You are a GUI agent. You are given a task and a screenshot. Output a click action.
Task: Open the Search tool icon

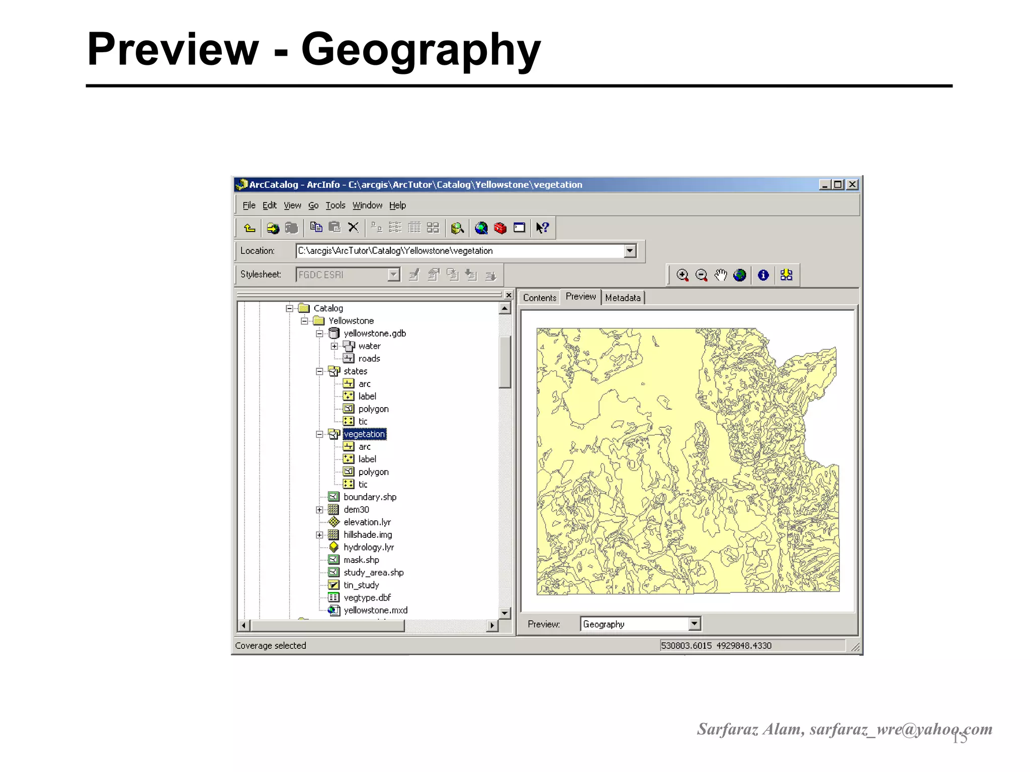[457, 228]
